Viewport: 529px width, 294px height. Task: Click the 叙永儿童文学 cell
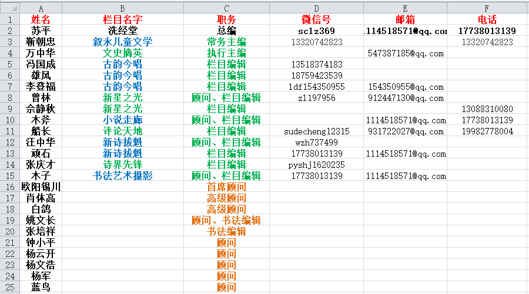point(122,42)
